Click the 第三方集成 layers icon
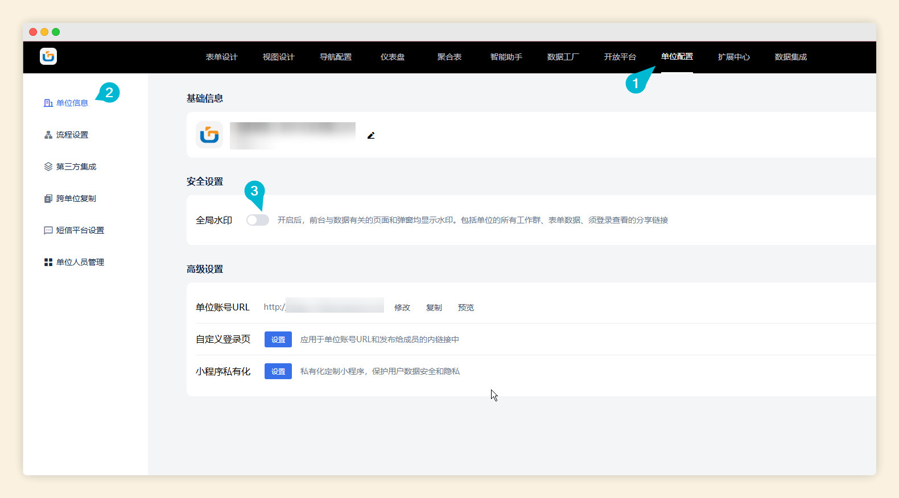This screenshot has height=498, width=899. click(48, 167)
